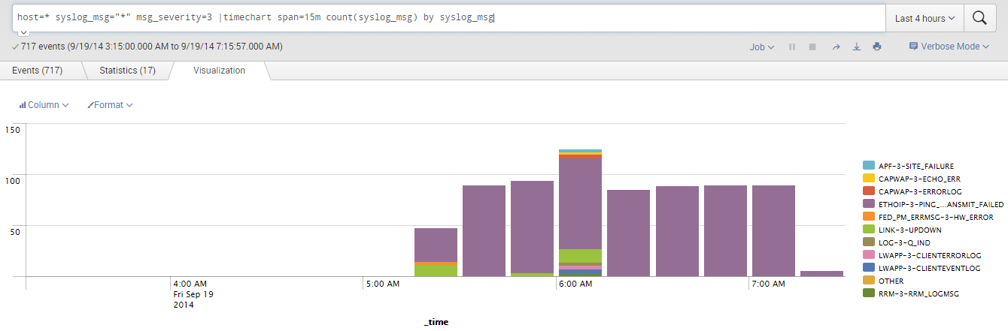The width and height of the screenshot is (1008, 331).
Task: Export results with the download icon
Action: 856,47
